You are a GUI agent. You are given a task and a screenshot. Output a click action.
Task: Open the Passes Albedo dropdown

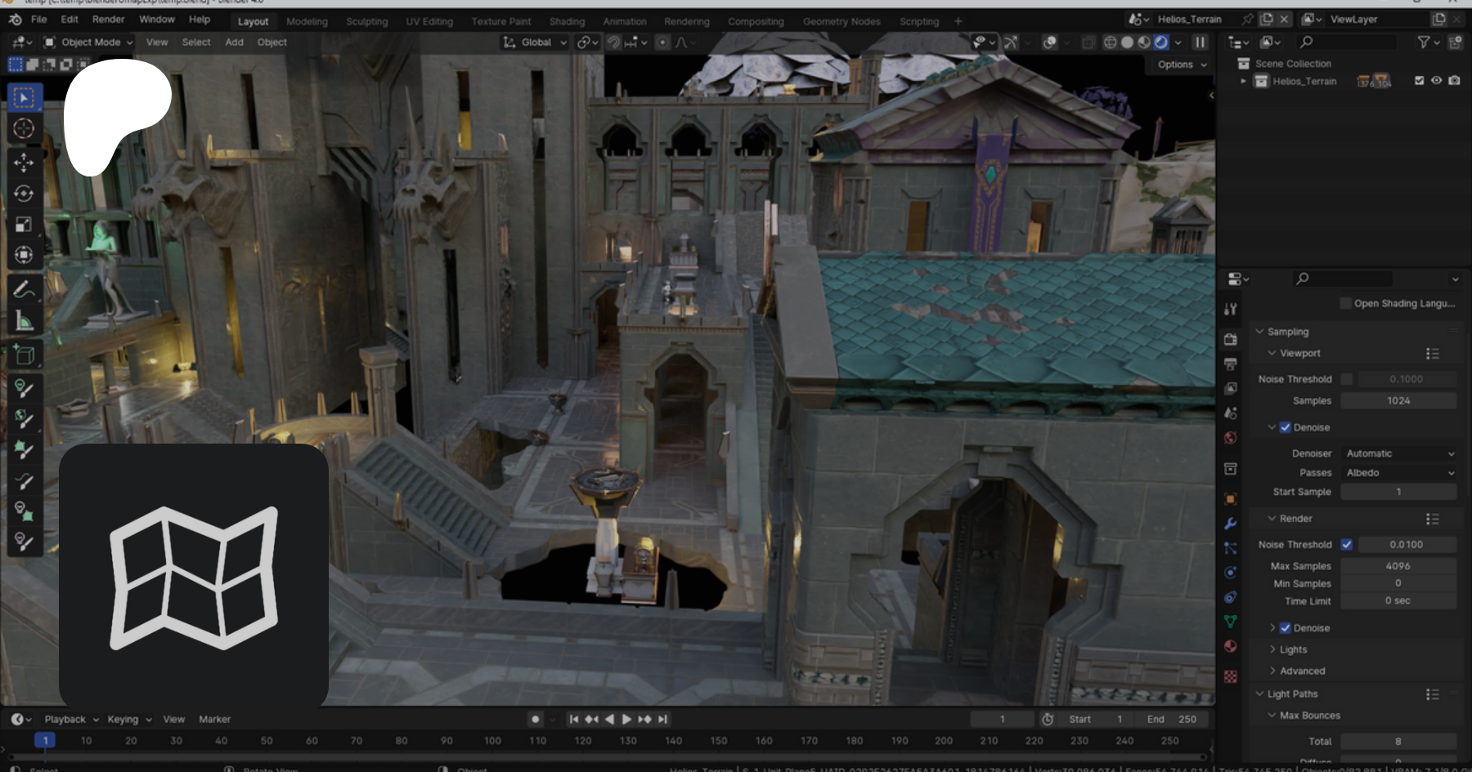click(1398, 473)
